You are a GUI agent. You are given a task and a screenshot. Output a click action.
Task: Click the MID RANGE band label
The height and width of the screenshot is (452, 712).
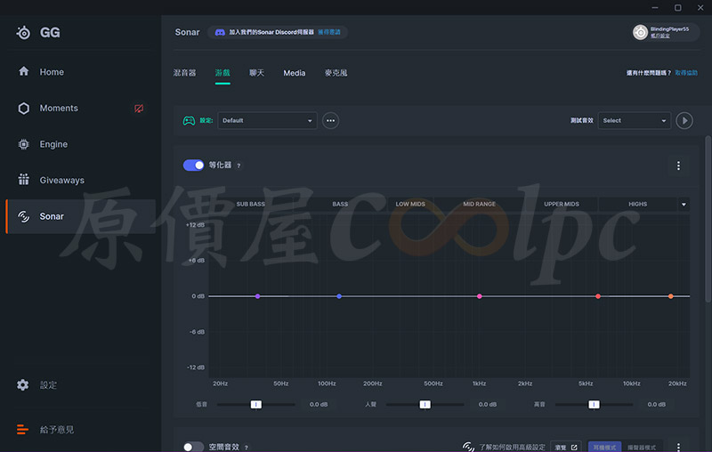tap(480, 205)
